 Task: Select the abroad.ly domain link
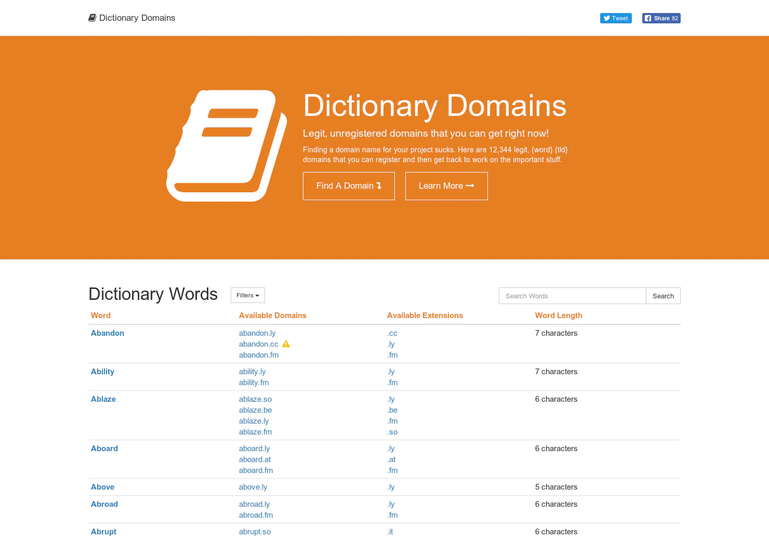point(254,504)
